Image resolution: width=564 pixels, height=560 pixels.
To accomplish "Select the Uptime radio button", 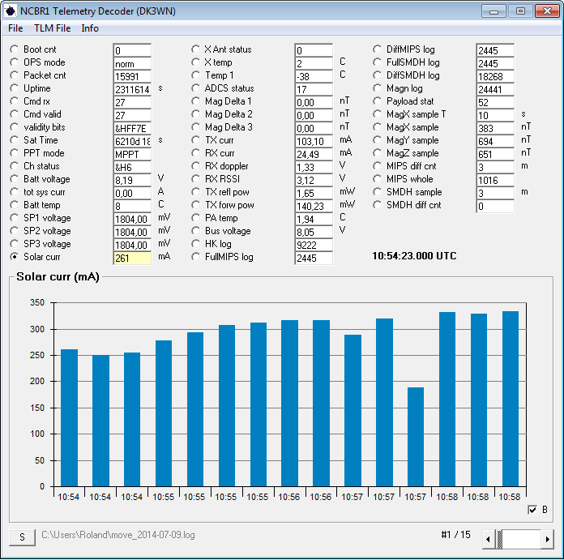I will (15, 88).
